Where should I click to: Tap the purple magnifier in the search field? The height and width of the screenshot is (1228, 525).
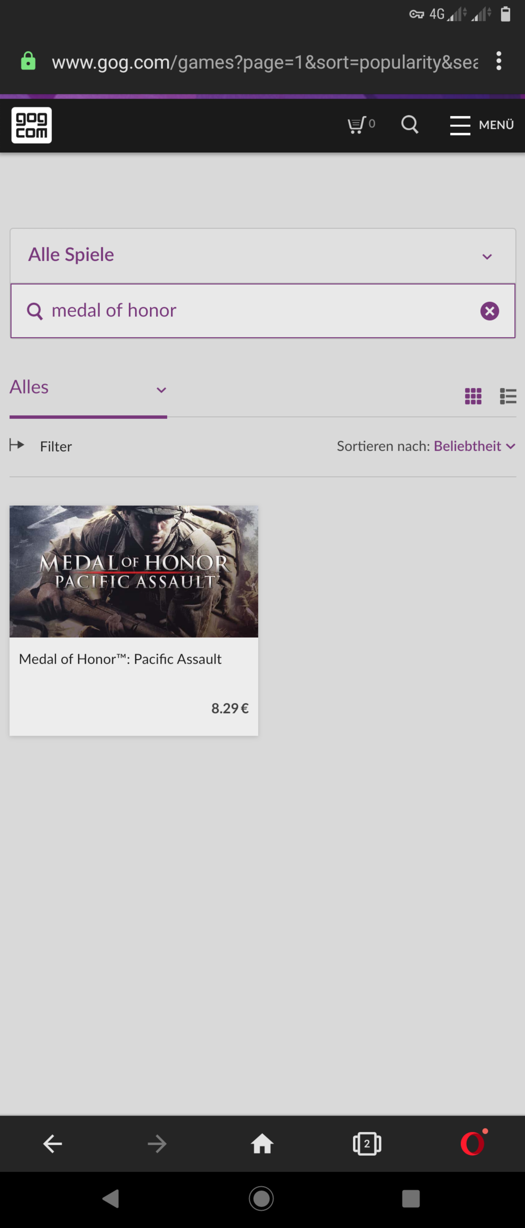click(x=35, y=311)
